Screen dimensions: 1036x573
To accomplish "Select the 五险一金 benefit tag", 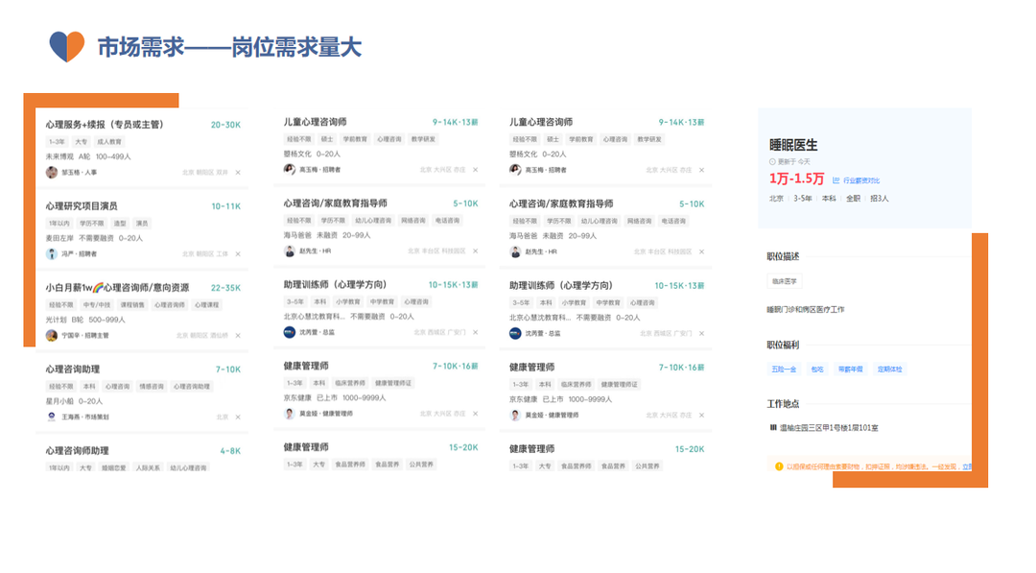I will coord(784,369).
